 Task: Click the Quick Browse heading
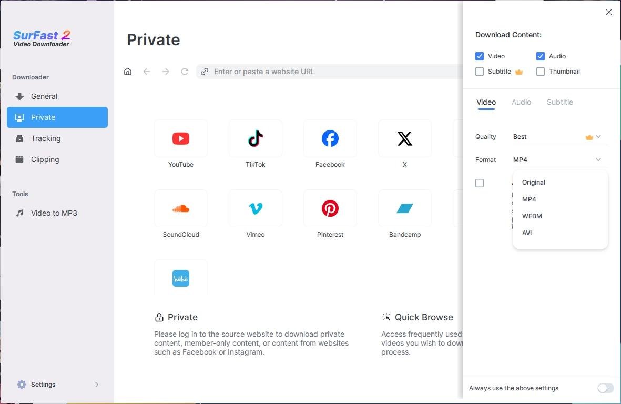(424, 317)
